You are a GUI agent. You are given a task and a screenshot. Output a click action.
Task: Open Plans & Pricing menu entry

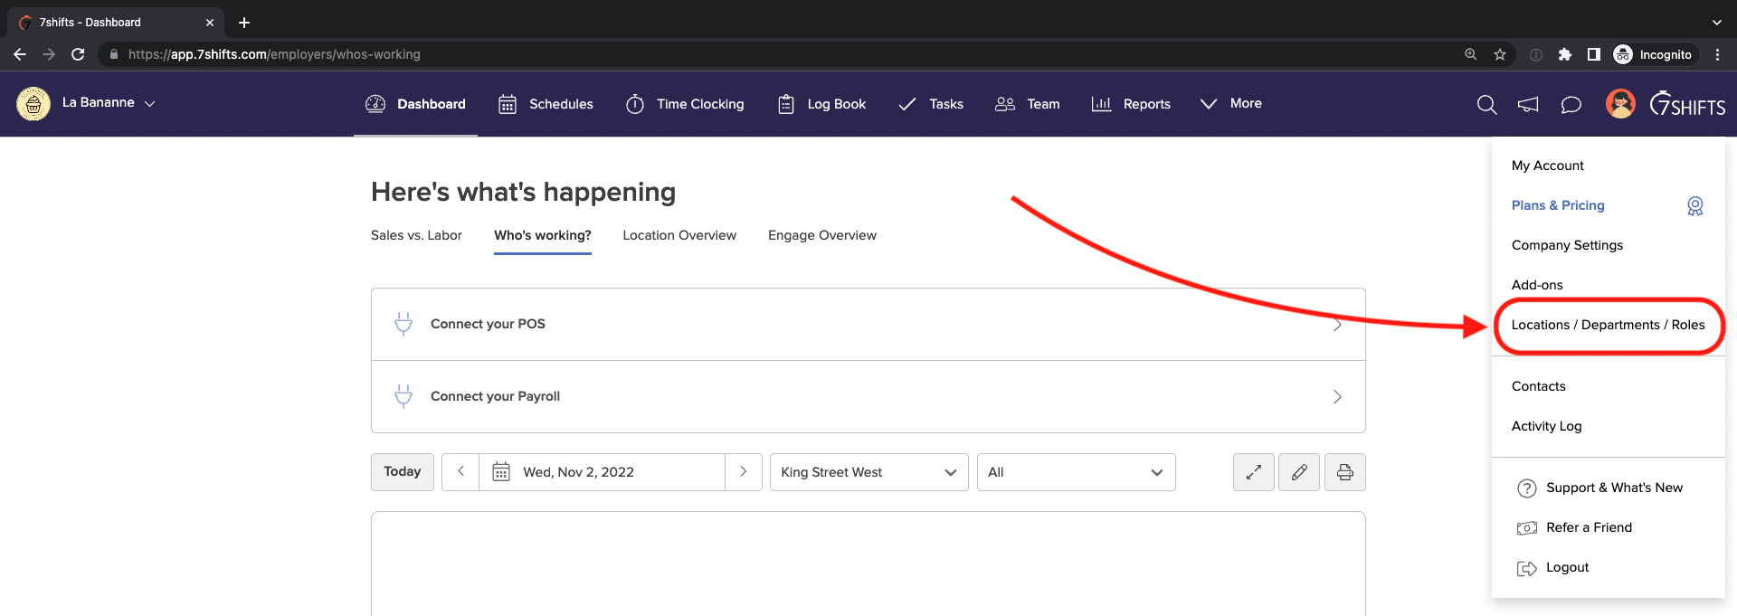1558,205
